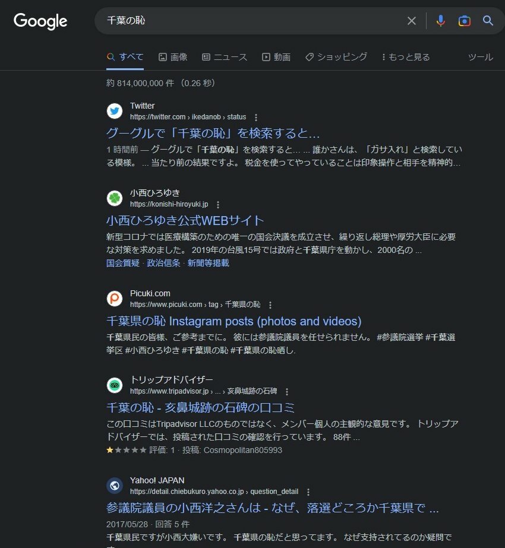Viewport: 505px width, 548px height.
Task: Open the 動画 tab
Action: (x=276, y=57)
